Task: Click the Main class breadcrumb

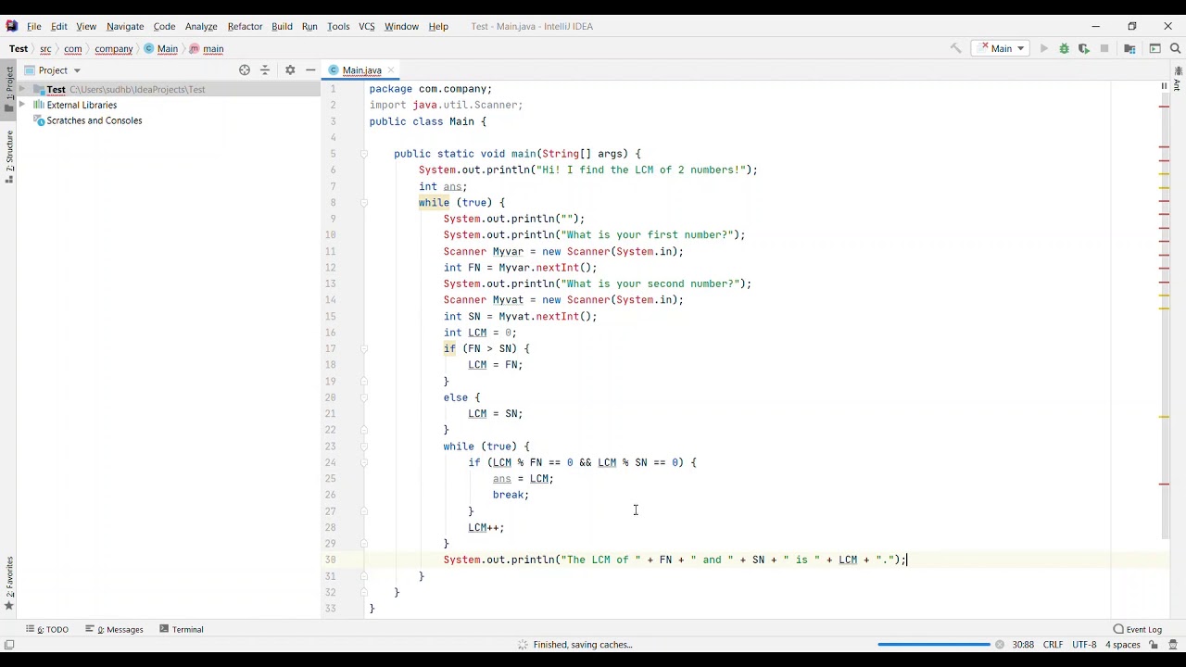Action: (x=162, y=49)
